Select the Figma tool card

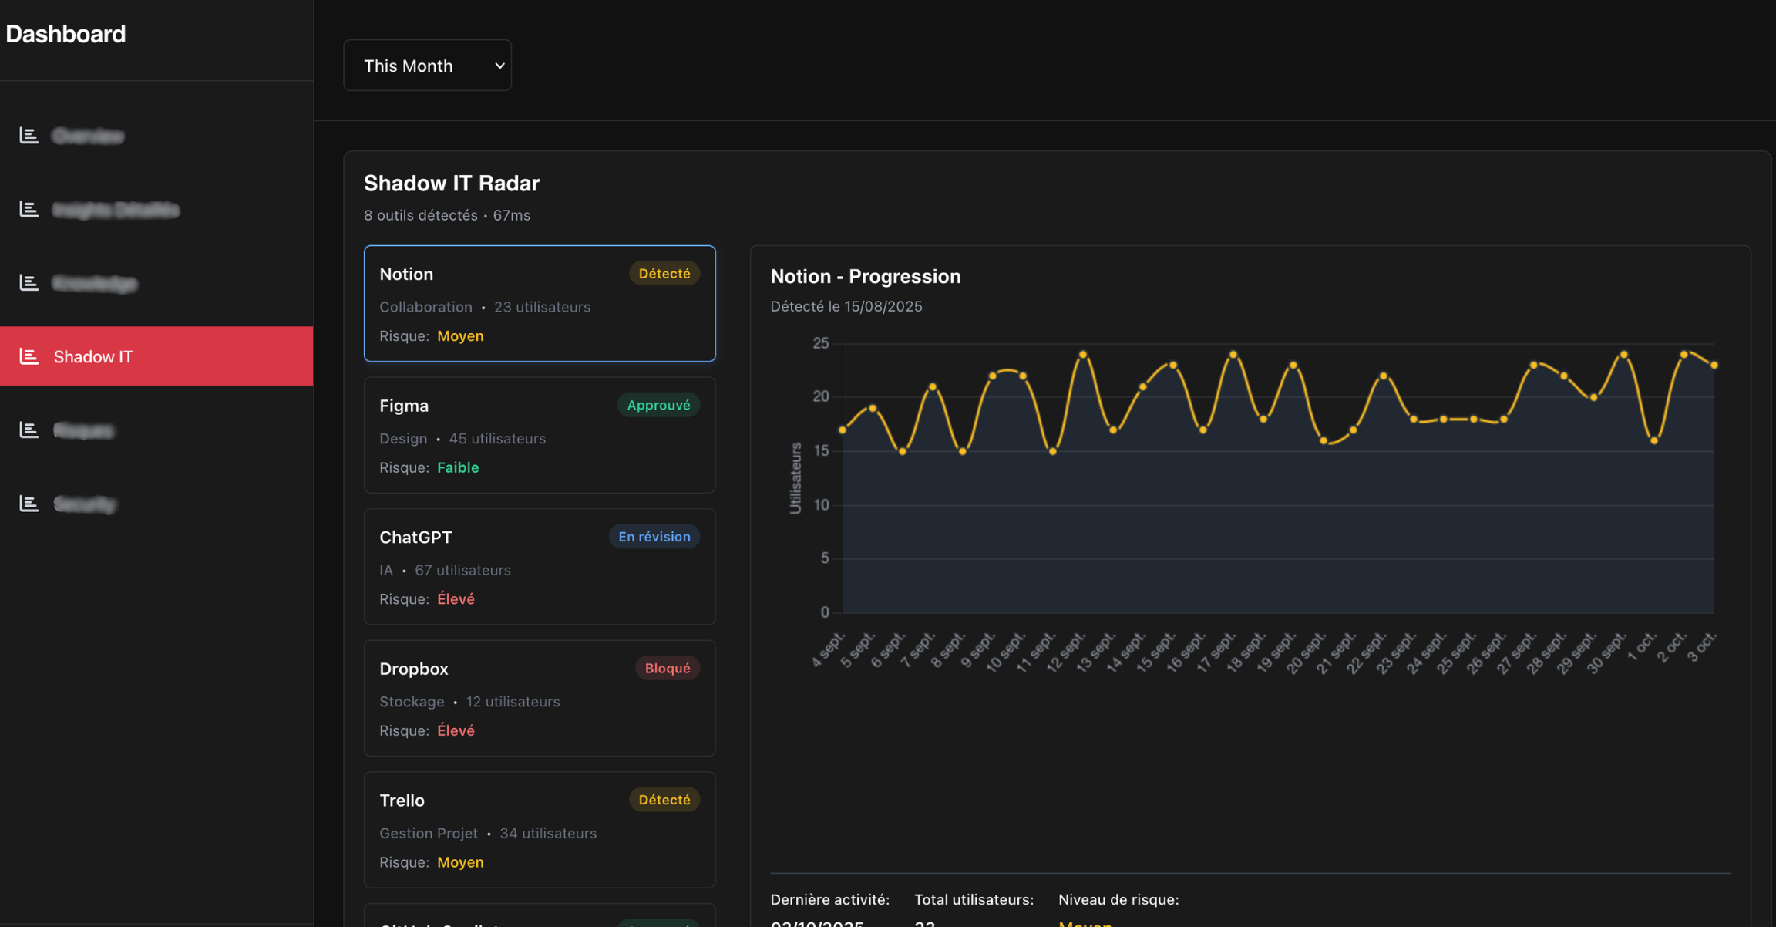[539, 436]
